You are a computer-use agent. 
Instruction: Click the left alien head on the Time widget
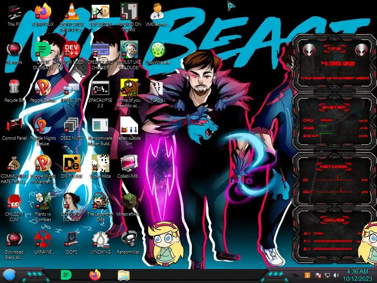(x=309, y=50)
